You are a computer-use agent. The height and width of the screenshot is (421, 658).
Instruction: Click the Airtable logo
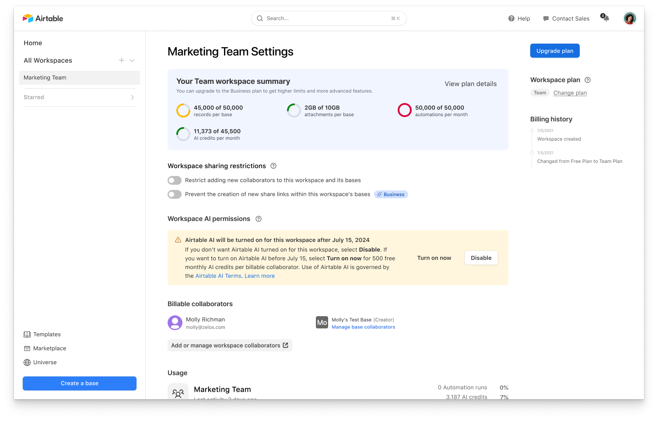point(43,18)
